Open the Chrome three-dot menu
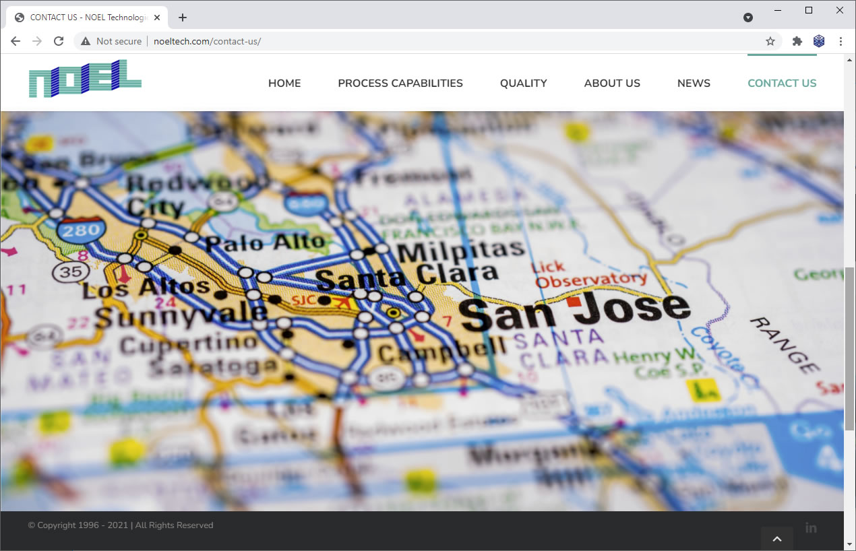 [840, 41]
